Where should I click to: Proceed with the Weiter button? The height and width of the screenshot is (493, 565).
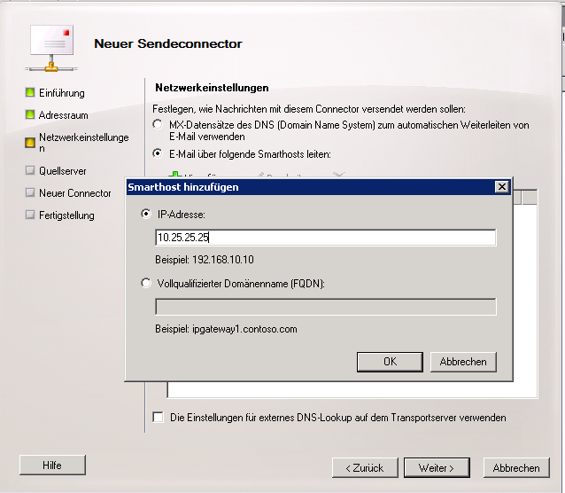coord(437,468)
